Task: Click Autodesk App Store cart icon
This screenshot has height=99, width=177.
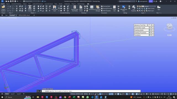Action: 154,1
